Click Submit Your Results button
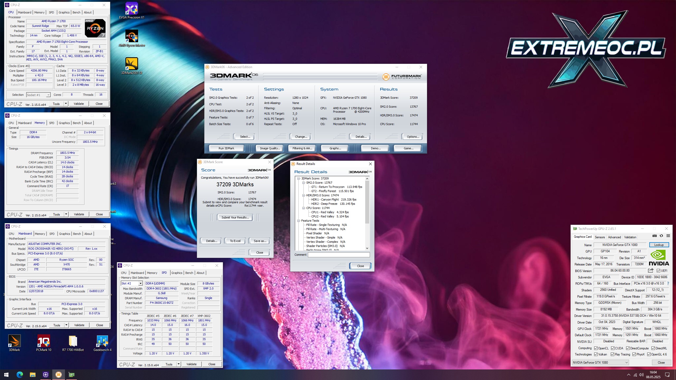The image size is (676, 380). click(x=235, y=217)
